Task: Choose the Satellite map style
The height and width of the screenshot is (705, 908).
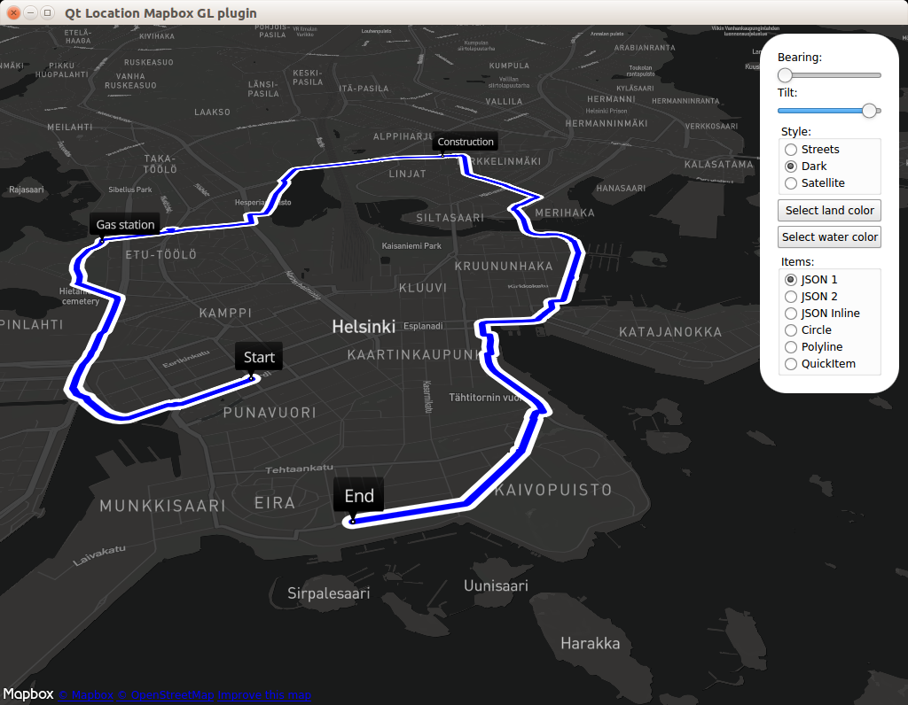Action: pyautogui.click(x=791, y=182)
